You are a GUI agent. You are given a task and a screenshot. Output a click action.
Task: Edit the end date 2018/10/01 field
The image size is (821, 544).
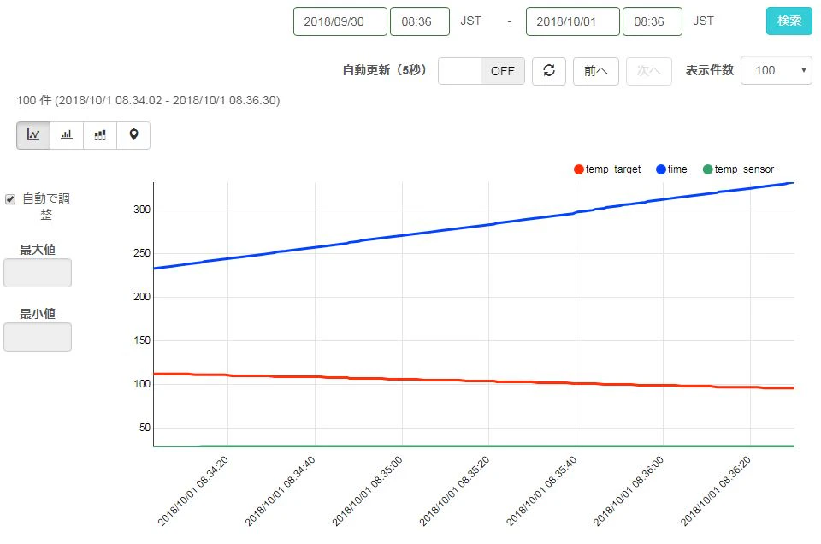pos(573,21)
